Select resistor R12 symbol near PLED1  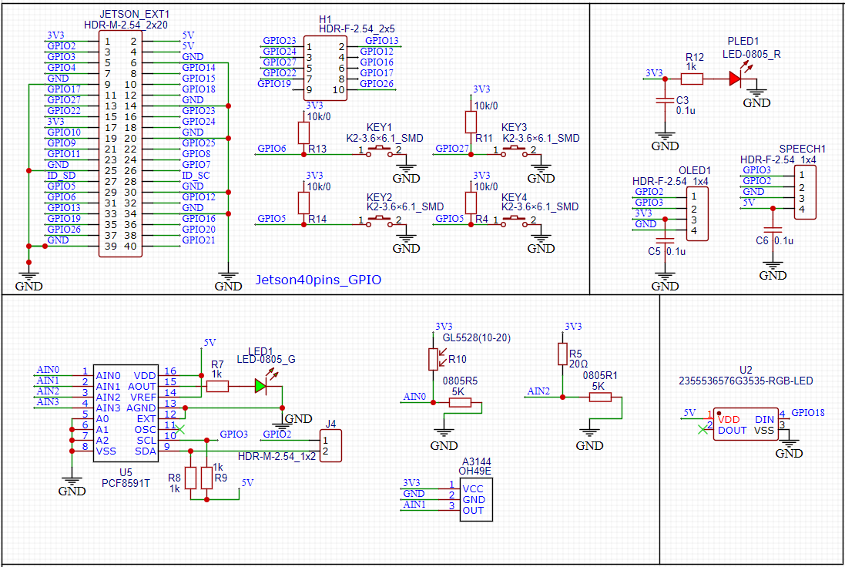692,79
